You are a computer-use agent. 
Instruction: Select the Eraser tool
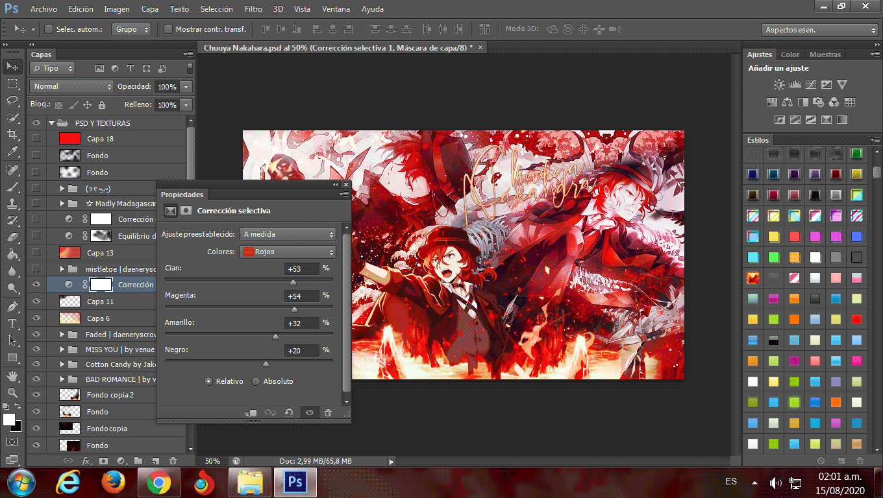(x=12, y=237)
